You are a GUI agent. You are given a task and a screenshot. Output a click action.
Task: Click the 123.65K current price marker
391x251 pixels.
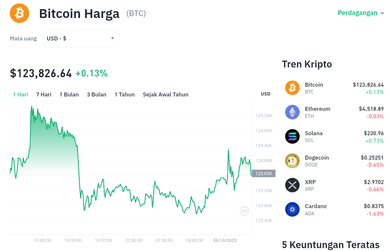coord(263,174)
